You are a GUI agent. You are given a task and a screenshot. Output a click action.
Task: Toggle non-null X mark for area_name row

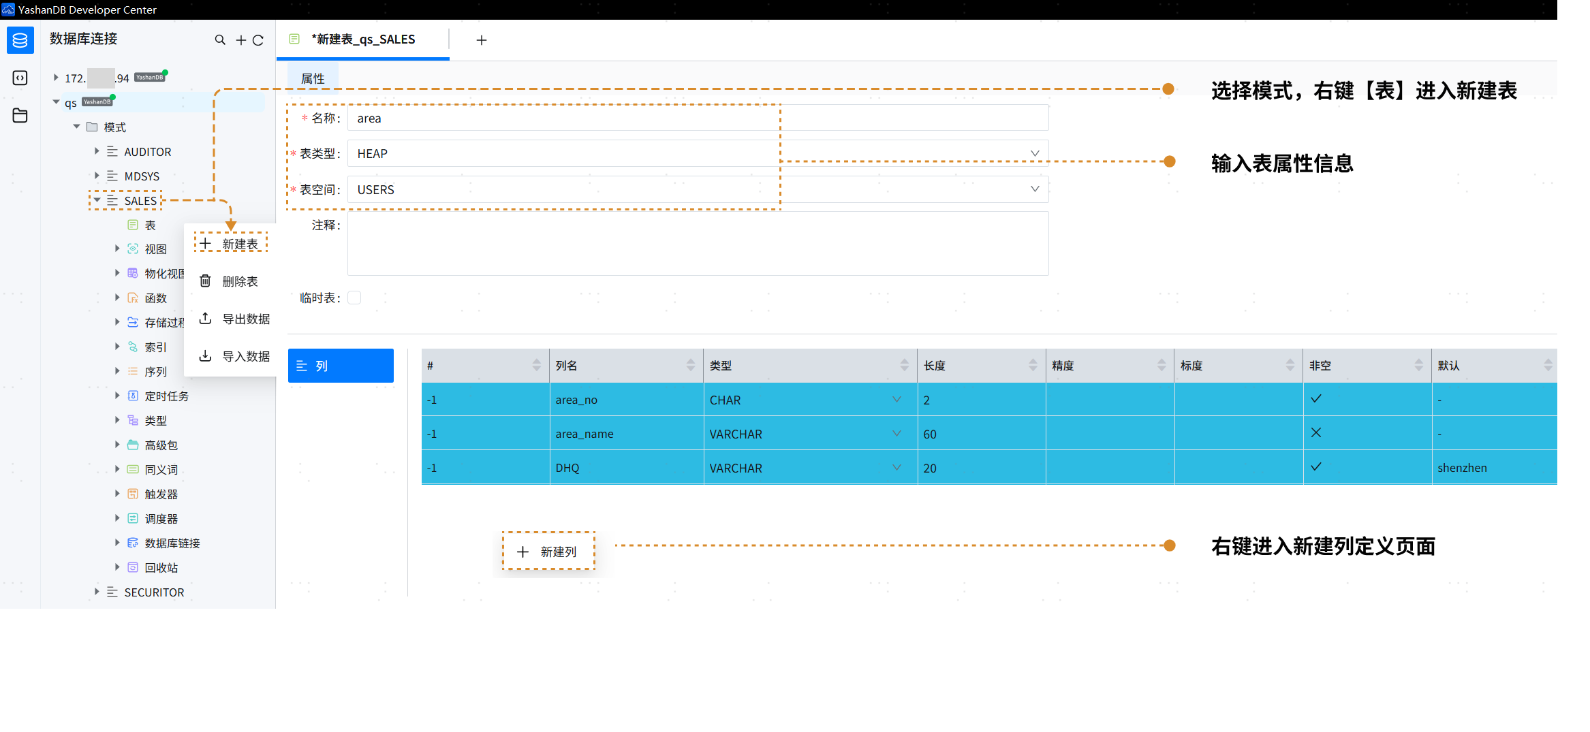(x=1315, y=433)
